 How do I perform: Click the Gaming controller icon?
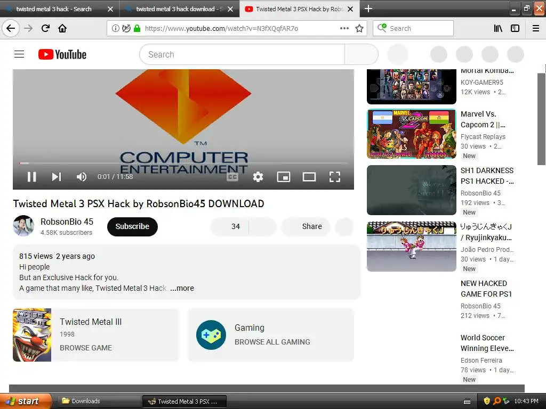[x=211, y=335]
